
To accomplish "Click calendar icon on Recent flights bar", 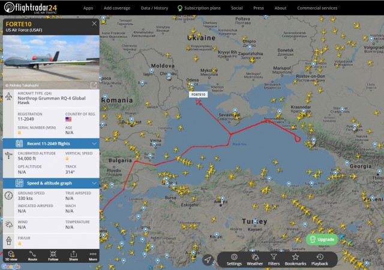I will coord(19,144).
